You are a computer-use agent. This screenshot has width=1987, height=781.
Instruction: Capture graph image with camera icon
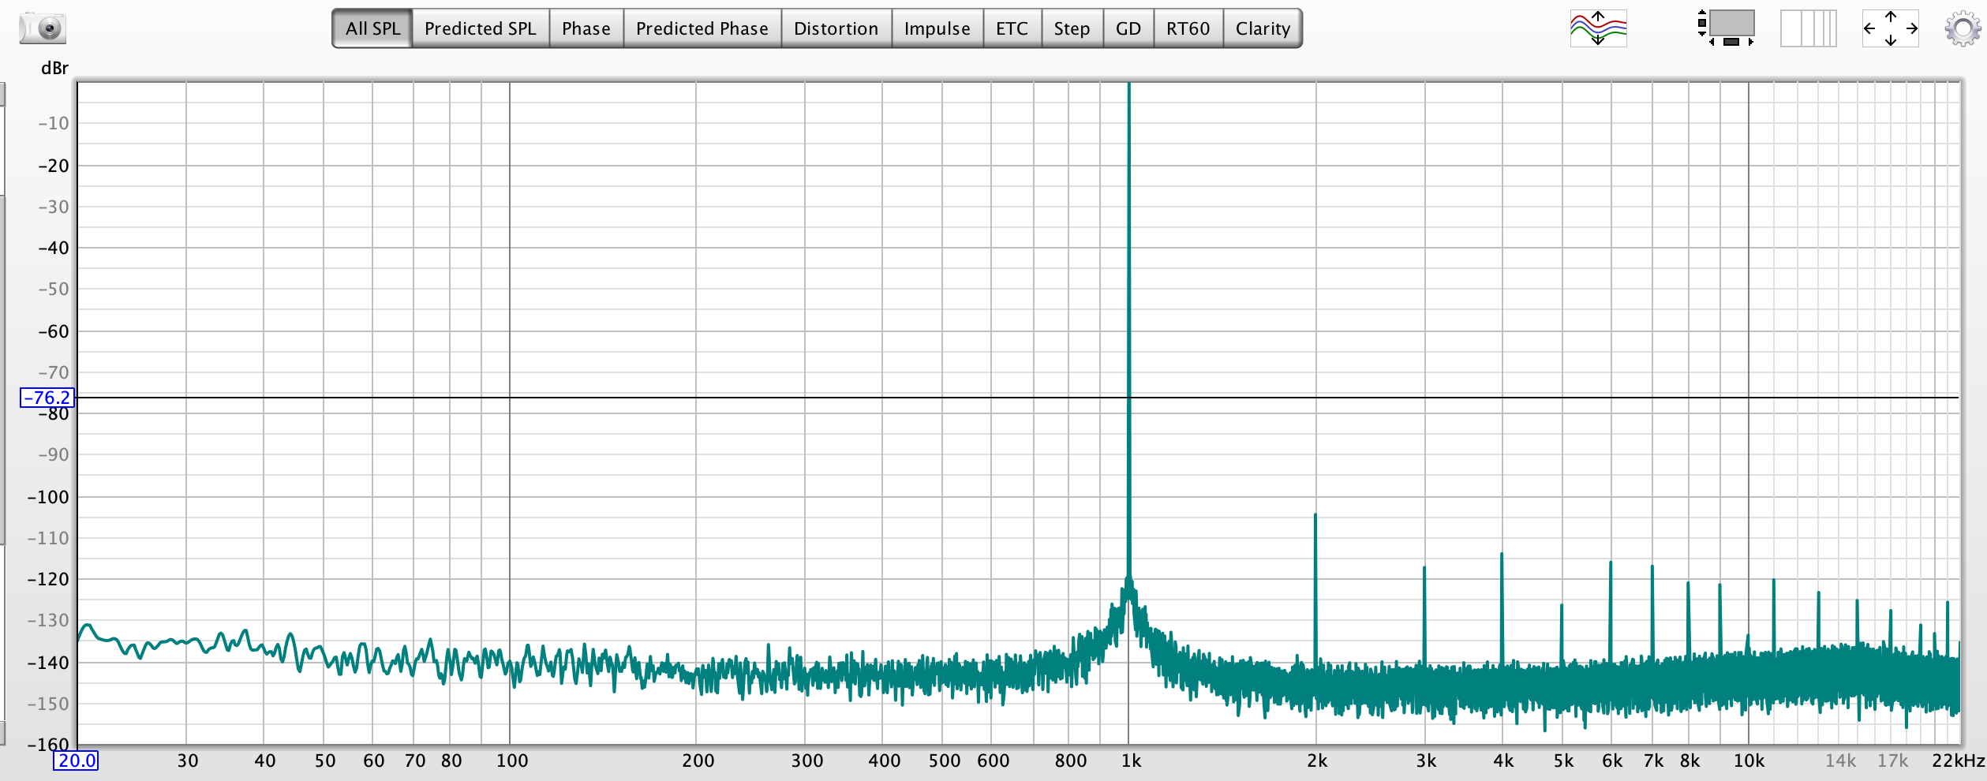pyautogui.click(x=43, y=28)
